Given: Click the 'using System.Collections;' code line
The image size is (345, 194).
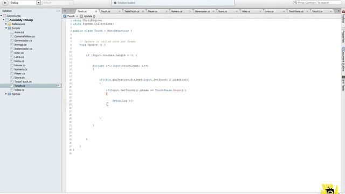Looking at the screenshot, I should click(x=93, y=24).
